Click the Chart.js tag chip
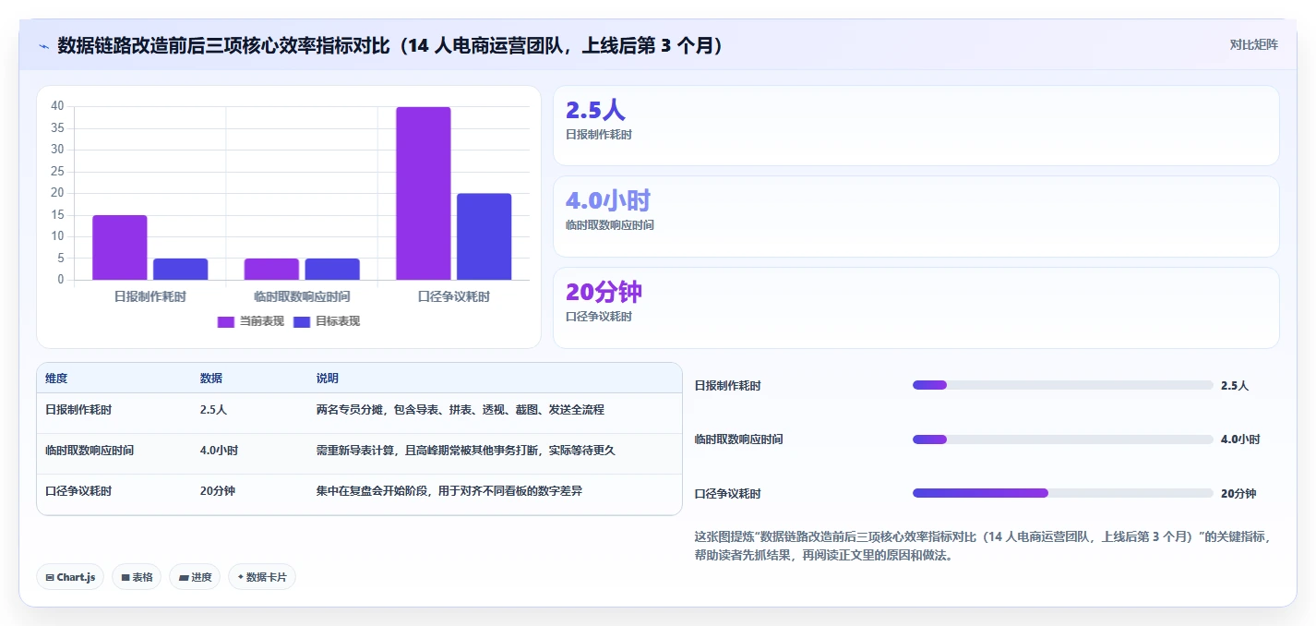 click(x=70, y=577)
